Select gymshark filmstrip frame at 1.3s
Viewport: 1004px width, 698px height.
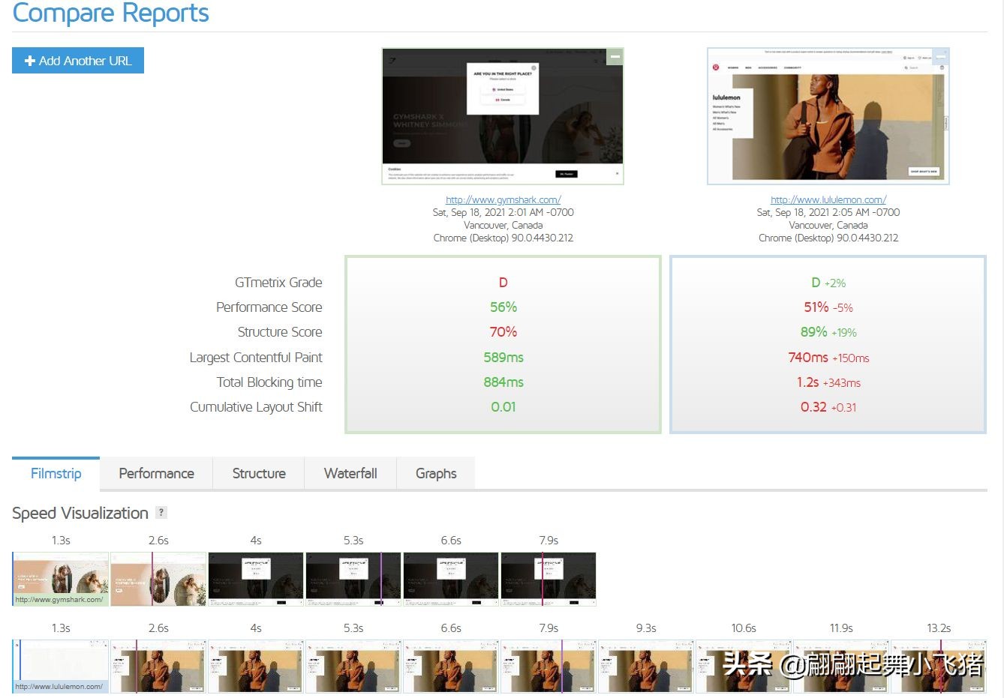tap(61, 579)
